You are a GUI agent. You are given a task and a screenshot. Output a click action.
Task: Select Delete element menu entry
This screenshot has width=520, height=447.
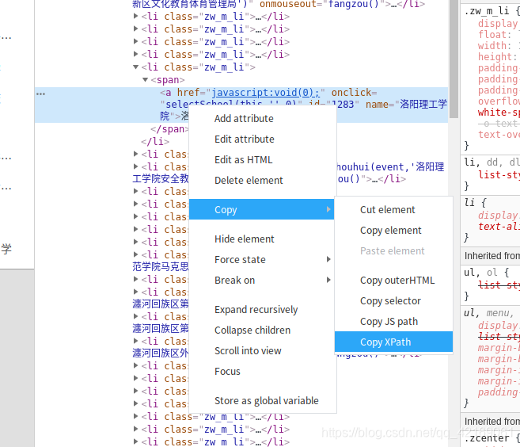[x=249, y=181]
